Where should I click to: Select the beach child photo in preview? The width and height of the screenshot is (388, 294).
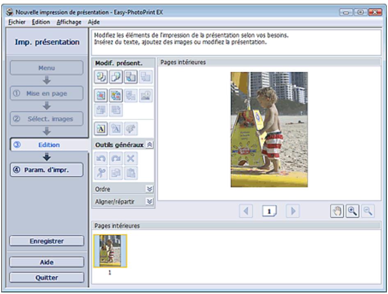269,129
